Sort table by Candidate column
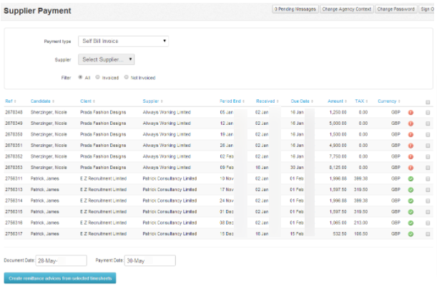Image resolution: width=437 pixels, height=289 pixels. tap(42, 101)
